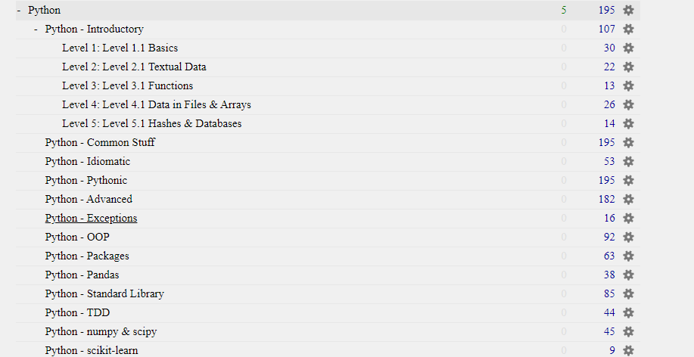
Task: Open Level 2.1 Textual Data deck
Action: pyautogui.click(x=134, y=67)
